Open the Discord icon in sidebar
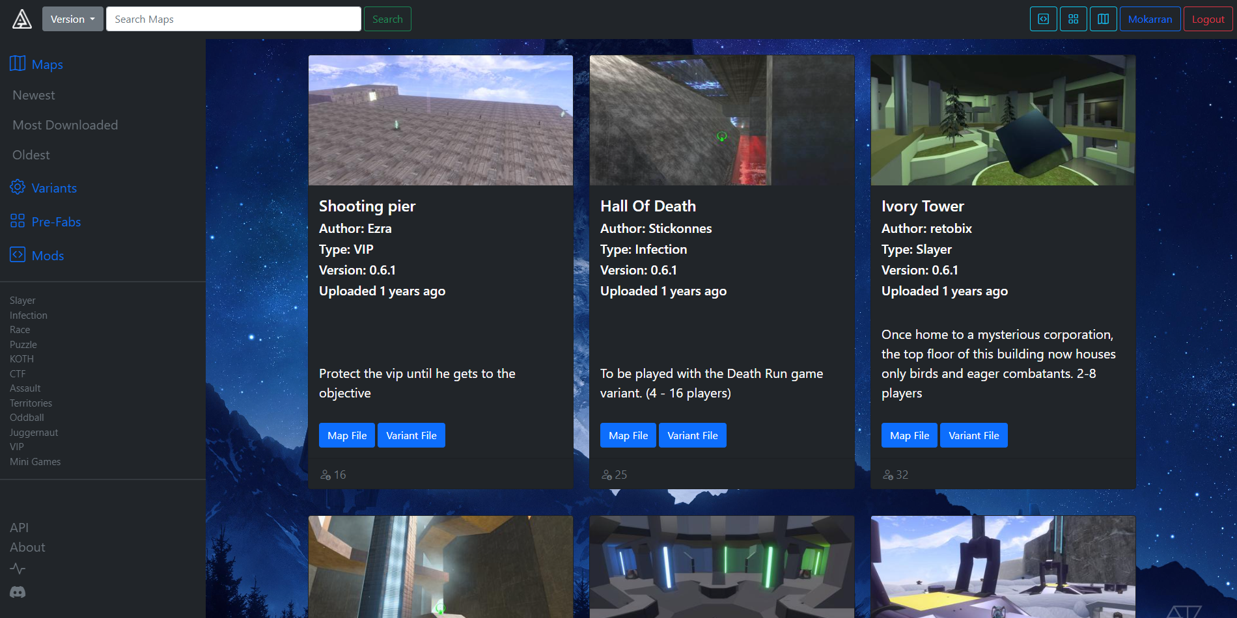The width and height of the screenshot is (1237, 618). tap(18, 592)
